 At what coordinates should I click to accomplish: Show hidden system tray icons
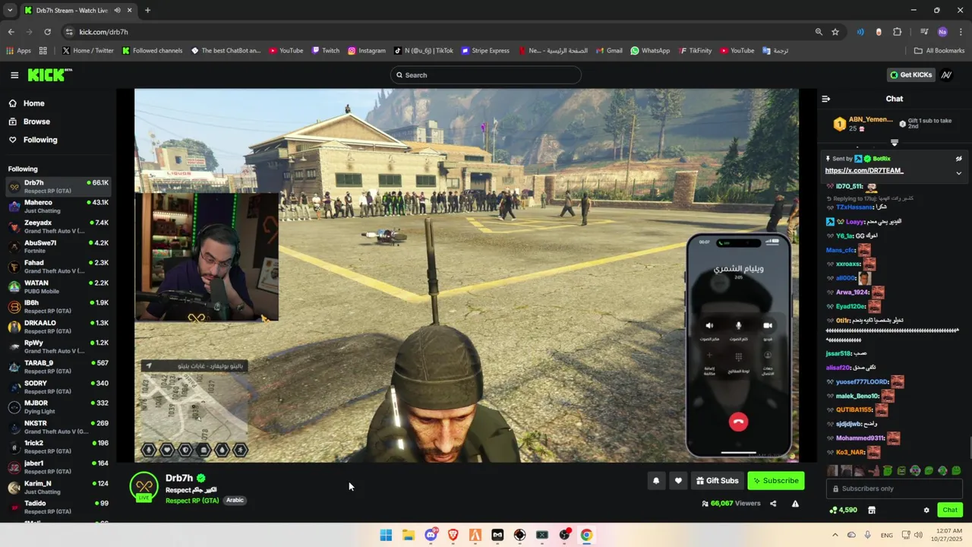pyautogui.click(x=835, y=535)
